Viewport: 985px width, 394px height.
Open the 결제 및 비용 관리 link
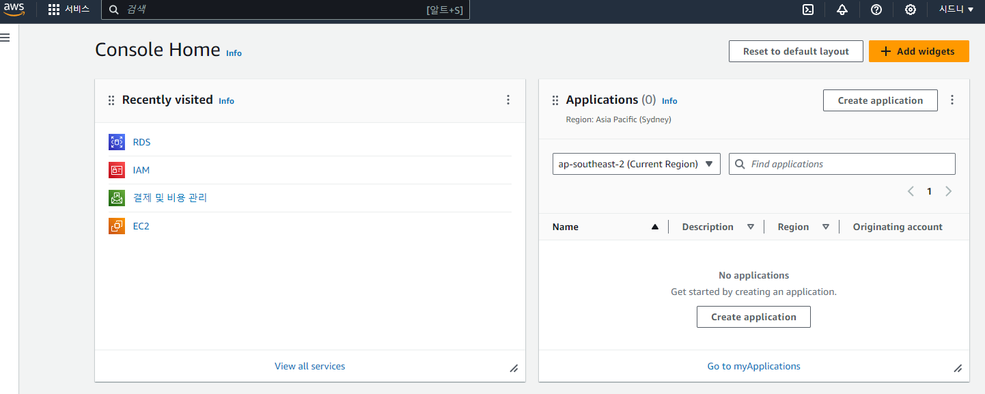click(x=169, y=198)
